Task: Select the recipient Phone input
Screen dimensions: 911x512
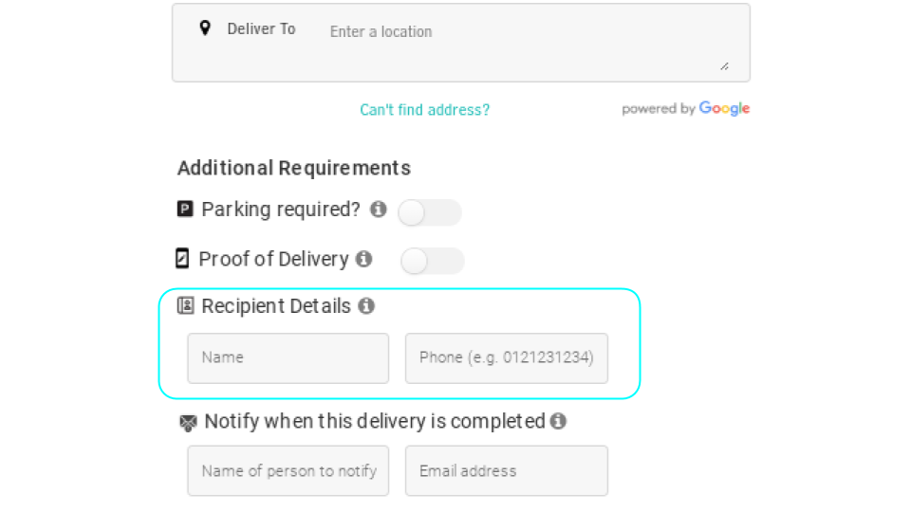Action: click(506, 358)
